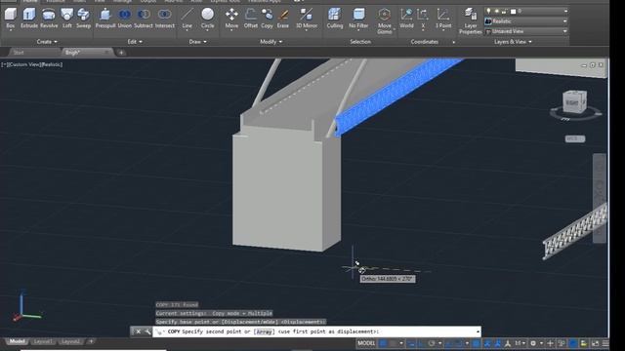625x351 pixels.
Task: Toggle the drawing grid display in status bar
Action: [383, 343]
